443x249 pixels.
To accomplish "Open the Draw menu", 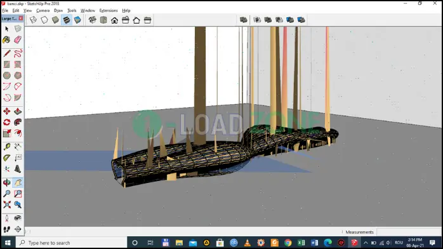I will [58, 10].
